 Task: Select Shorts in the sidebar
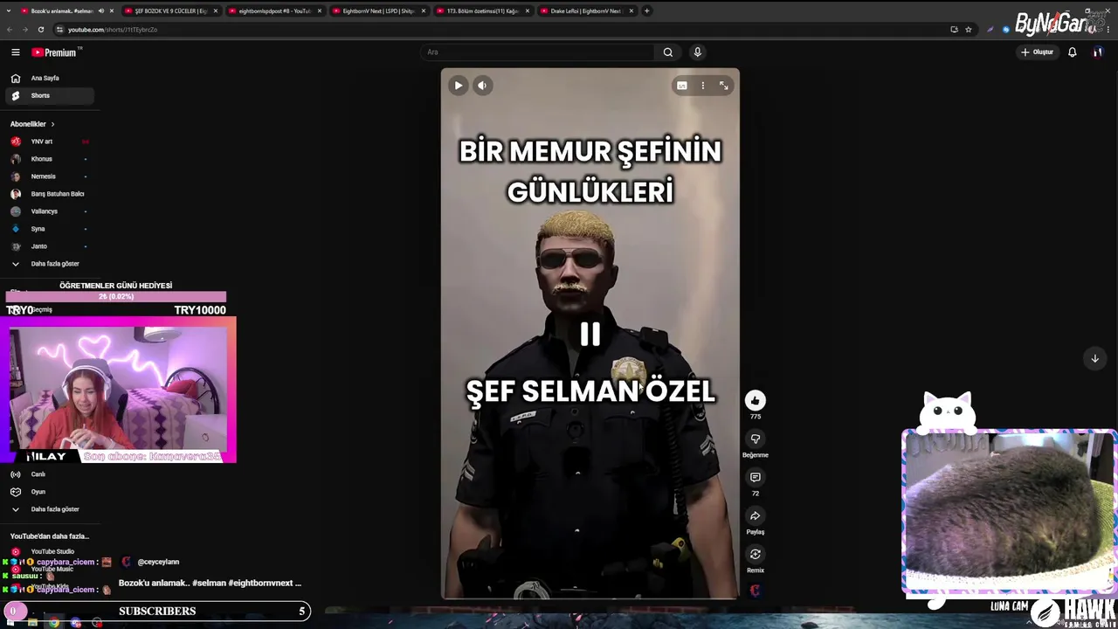pyautogui.click(x=49, y=96)
